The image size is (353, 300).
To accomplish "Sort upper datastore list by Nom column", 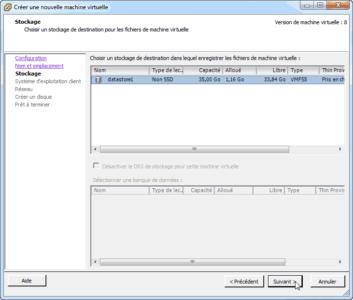I will 120,70.
